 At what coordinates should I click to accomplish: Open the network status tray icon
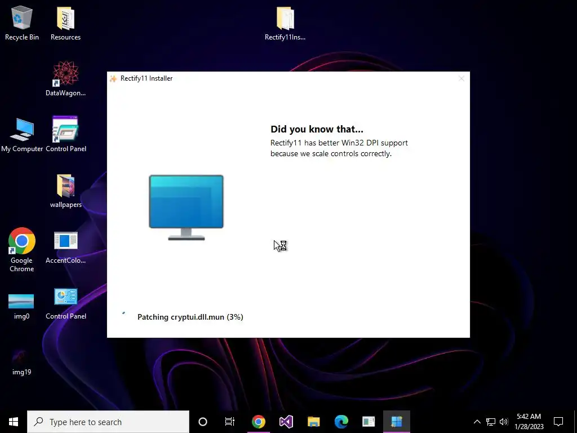(491, 422)
